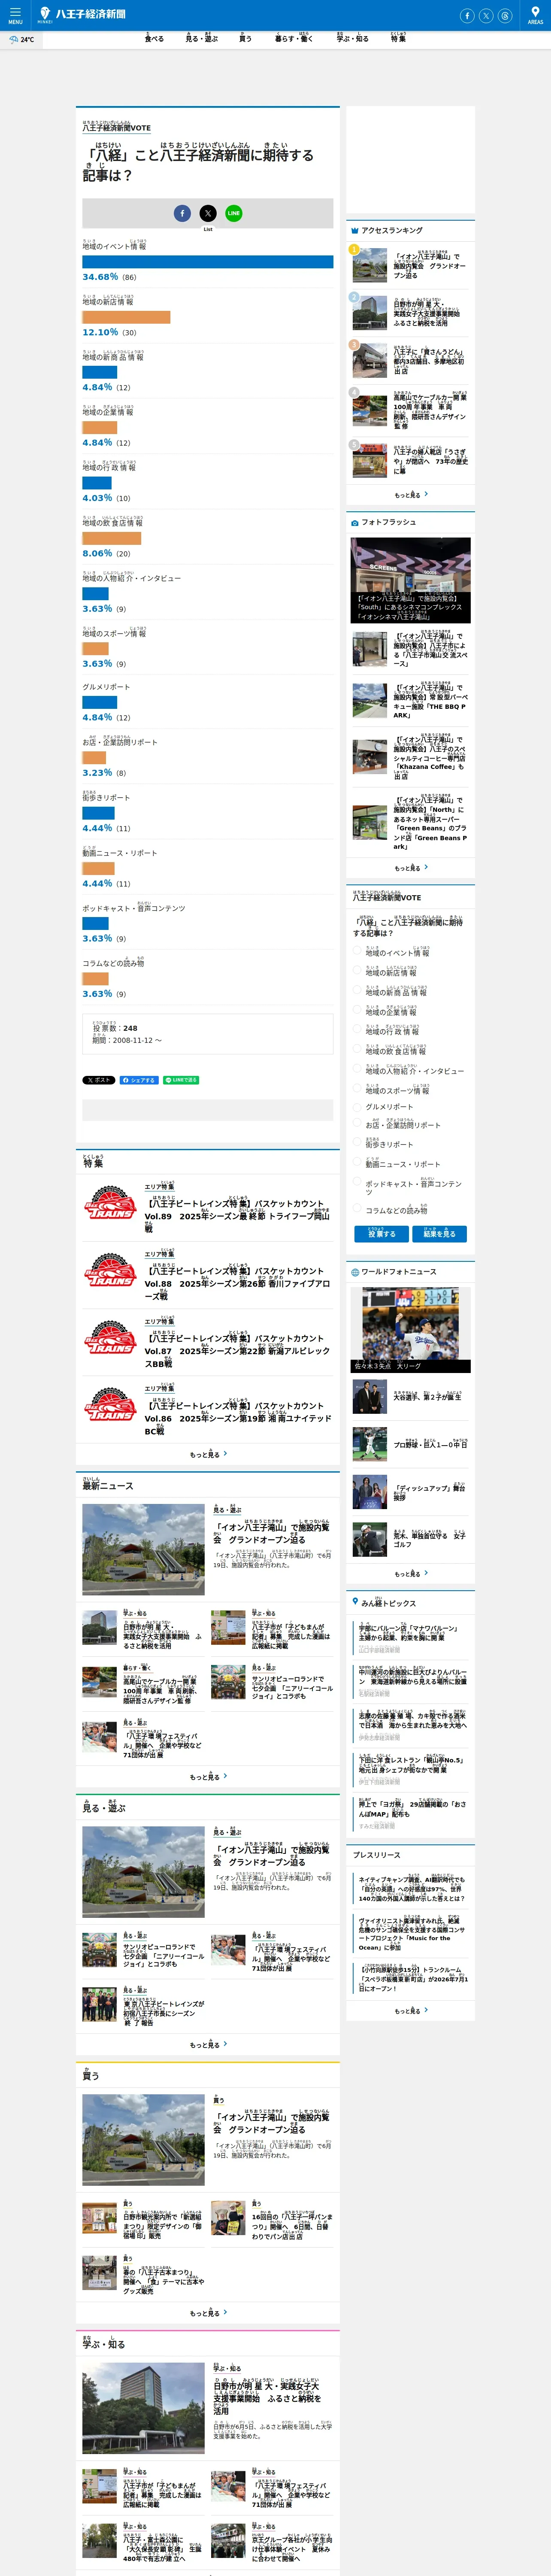Click the 地域の新店情報 12.10% result bar
The height and width of the screenshot is (2576, 551).
tap(126, 317)
